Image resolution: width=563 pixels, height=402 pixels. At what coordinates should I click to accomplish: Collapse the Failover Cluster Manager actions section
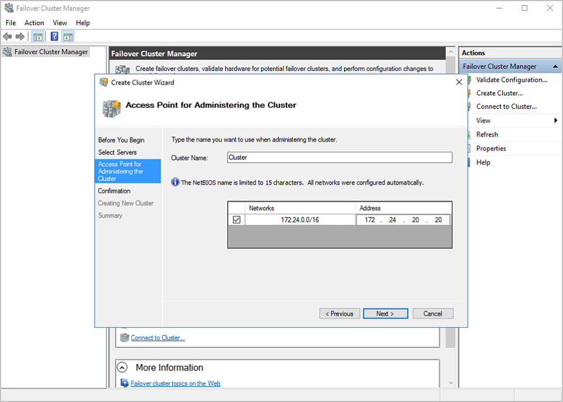(x=556, y=66)
